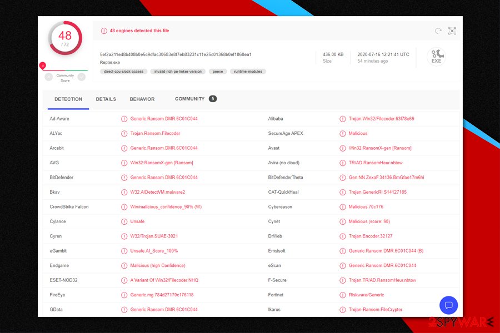
Task: Click the Win/malicious_confidence_90% (W) result
Action: pos(166,207)
